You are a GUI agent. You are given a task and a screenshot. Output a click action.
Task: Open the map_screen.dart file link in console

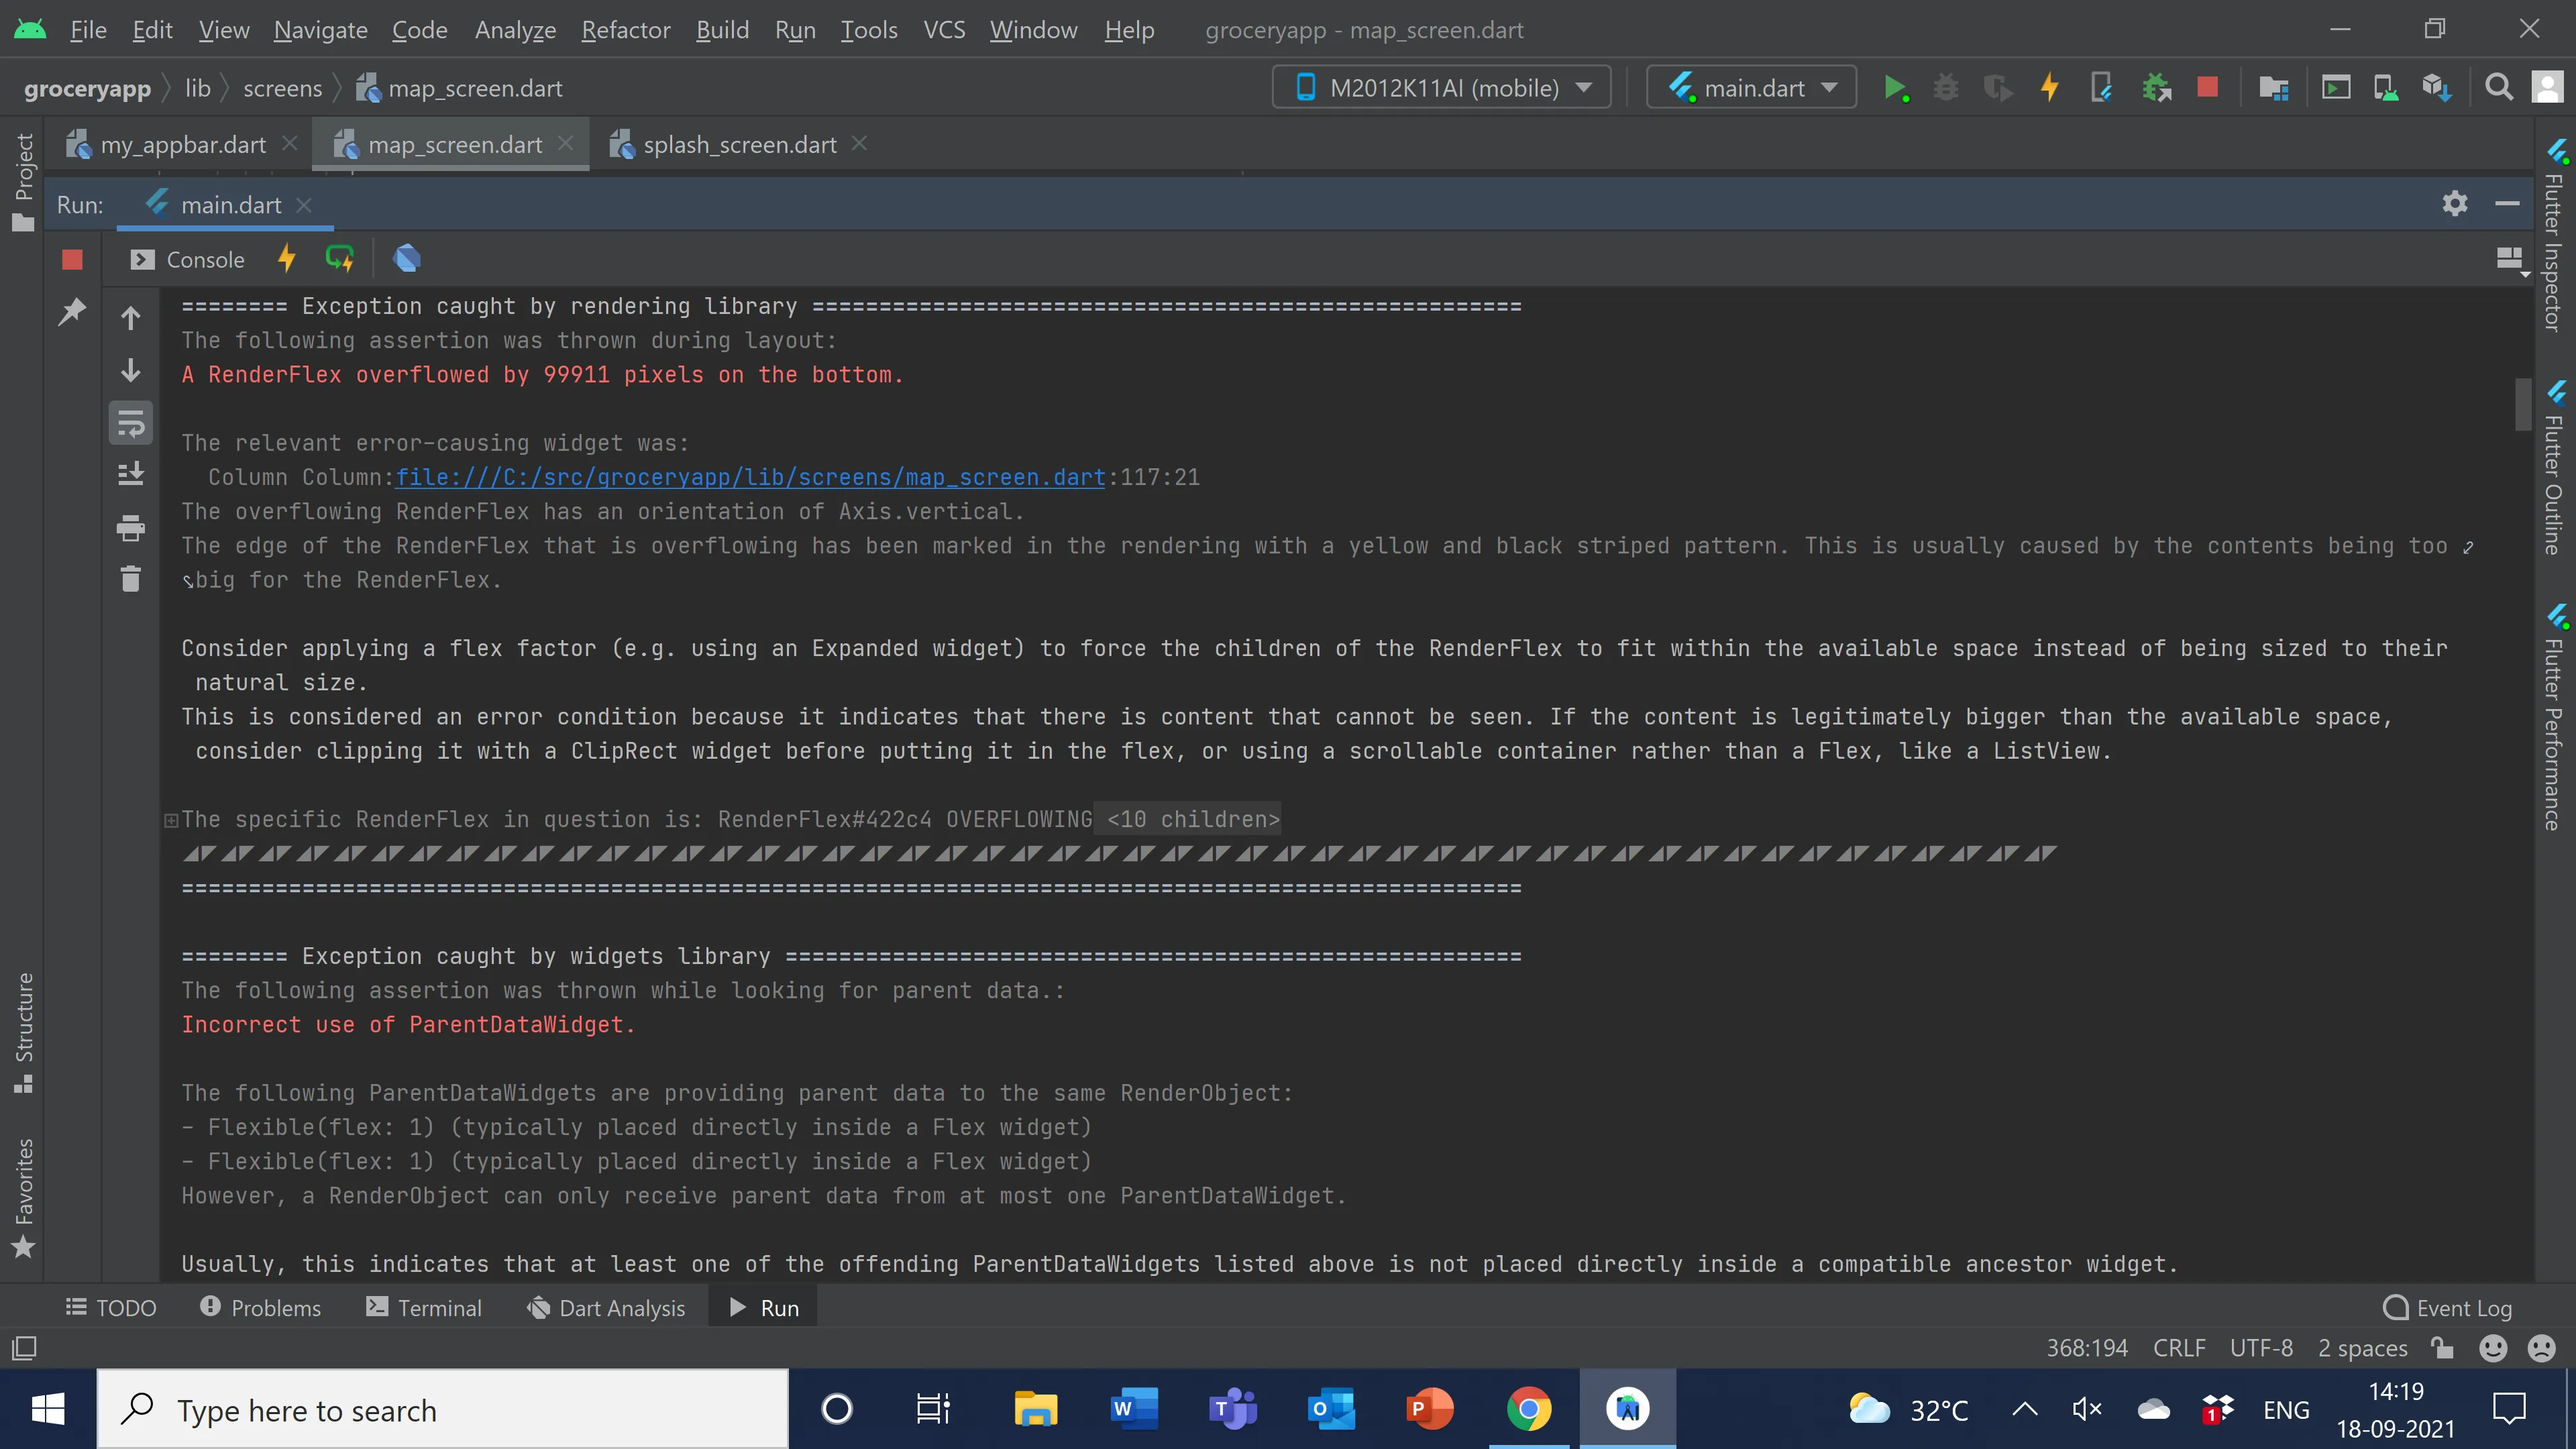[750, 477]
